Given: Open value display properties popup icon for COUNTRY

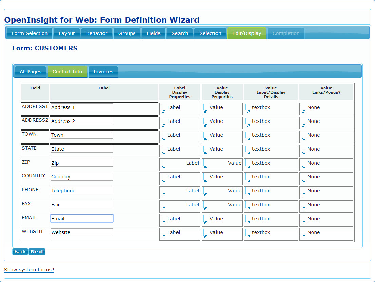Looking at the screenshot, I should (206, 181).
